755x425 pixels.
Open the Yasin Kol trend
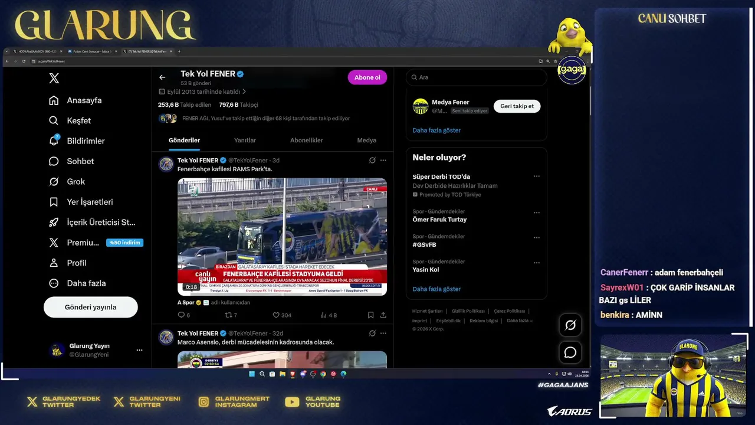(x=426, y=270)
